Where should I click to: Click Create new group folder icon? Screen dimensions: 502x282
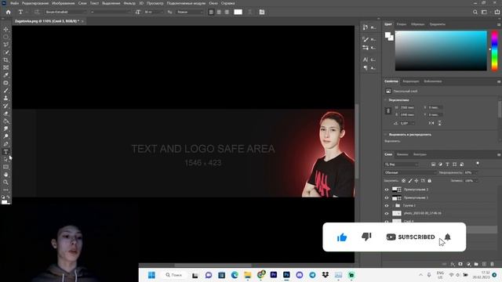(x=476, y=264)
